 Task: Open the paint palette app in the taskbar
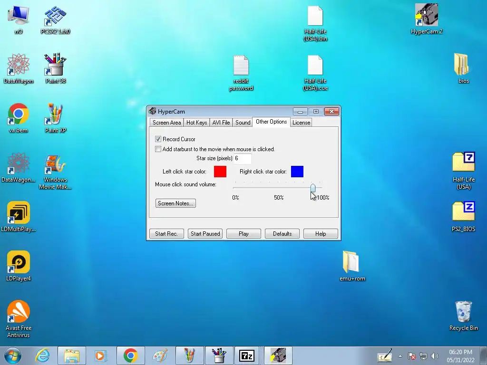point(160,355)
